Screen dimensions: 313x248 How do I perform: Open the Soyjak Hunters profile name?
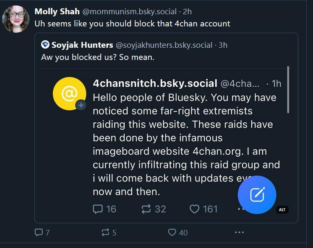82,45
